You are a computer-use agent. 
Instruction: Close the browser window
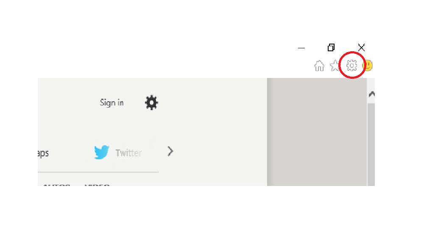[x=361, y=47]
